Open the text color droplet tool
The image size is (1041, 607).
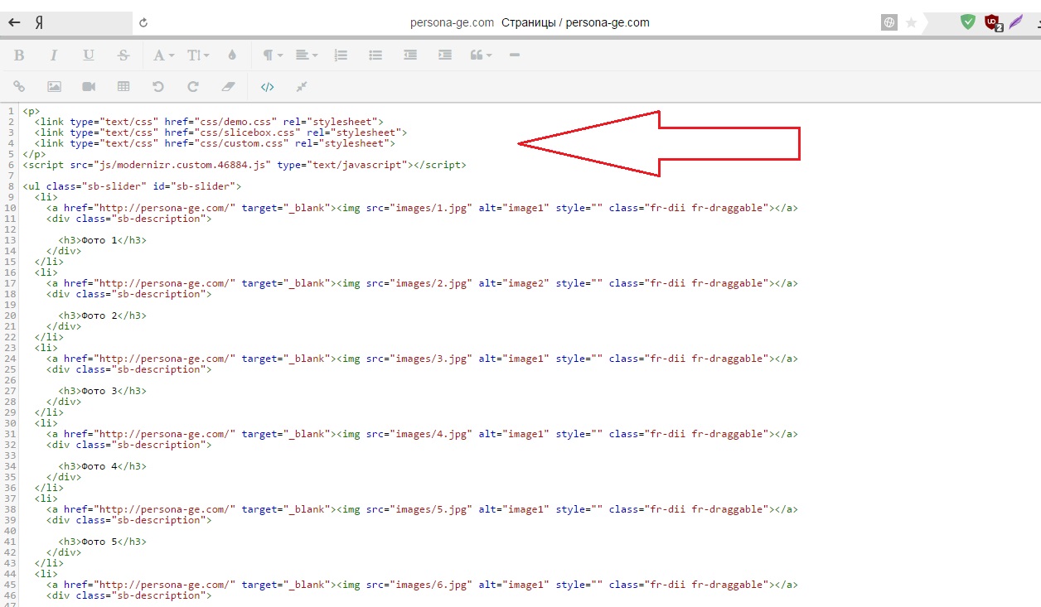tap(232, 55)
